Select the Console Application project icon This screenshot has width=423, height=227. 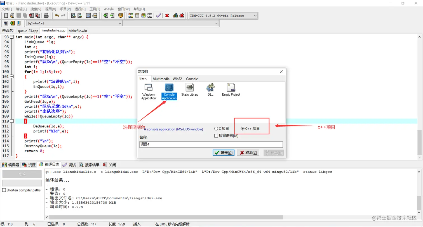169,91
